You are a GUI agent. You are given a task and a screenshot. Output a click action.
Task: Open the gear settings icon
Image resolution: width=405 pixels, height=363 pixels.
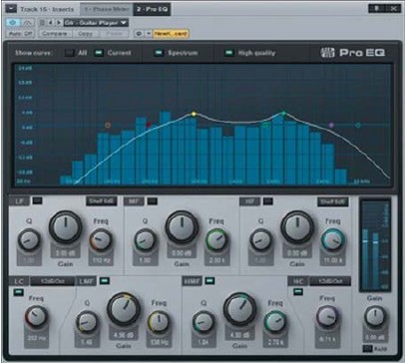[139, 34]
